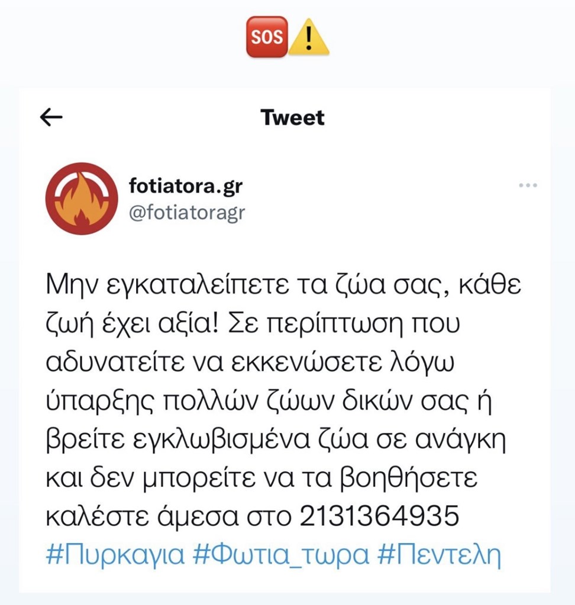Click the red SOS emoji
This screenshot has width=575, height=605.
pyautogui.click(x=267, y=37)
